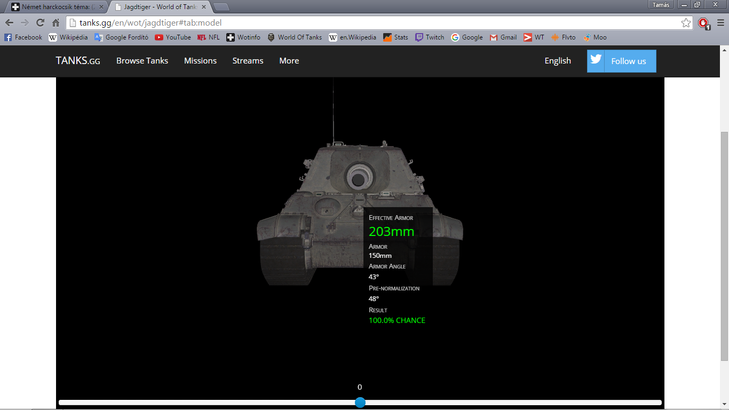Open the Chrome hamburger menu
The height and width of the screenshot is (410, 729).
[720, 23]
